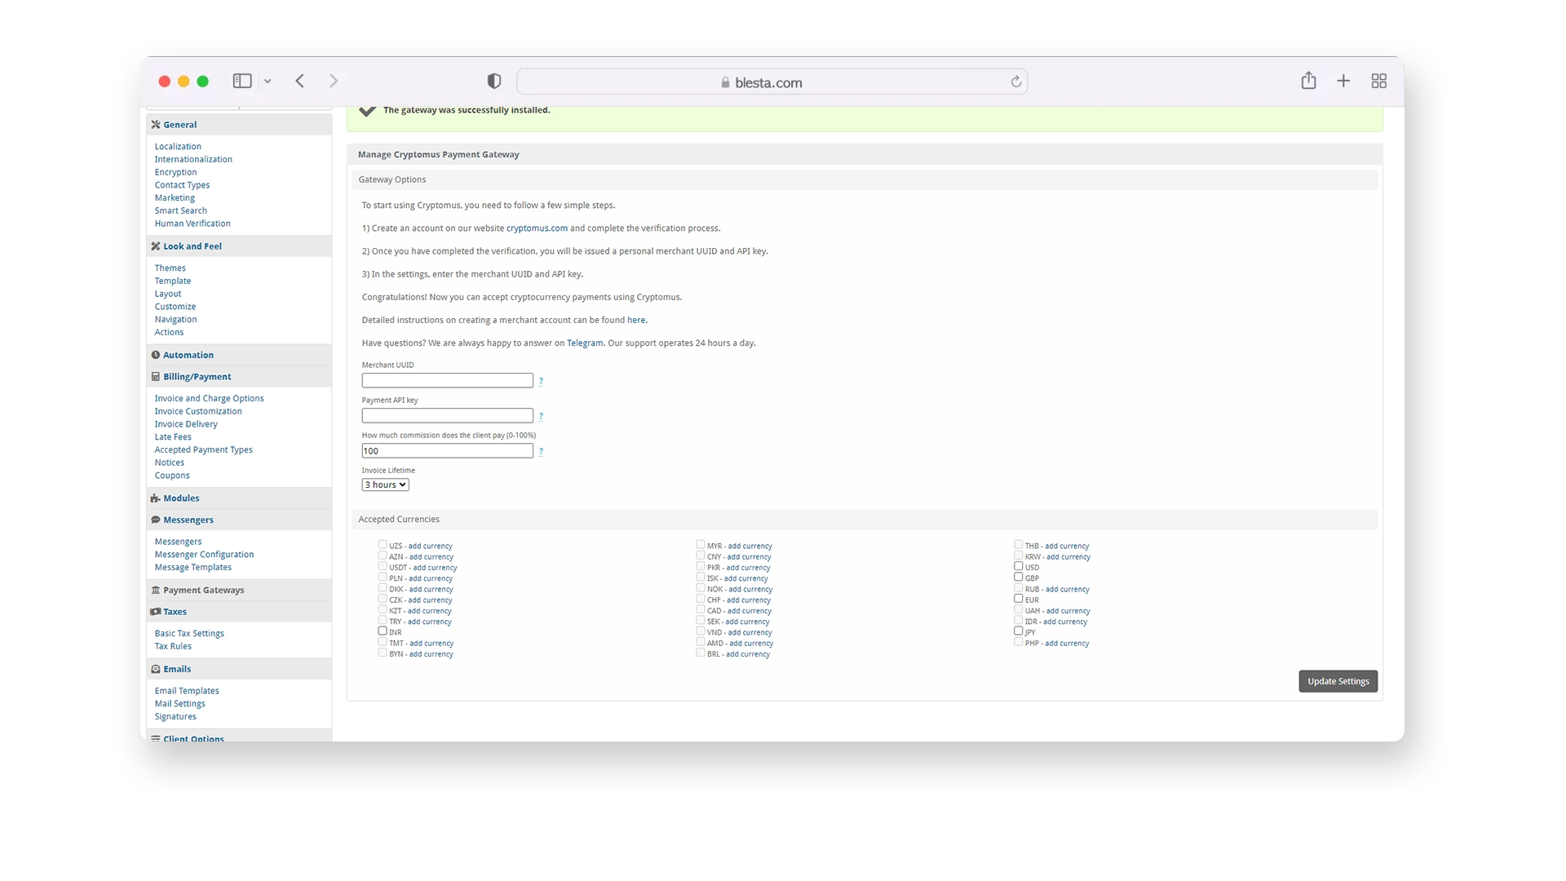This screenshot has height=881, width=1566.
Task: Click the Modules puzzle icon
Action: click(155, 498)
